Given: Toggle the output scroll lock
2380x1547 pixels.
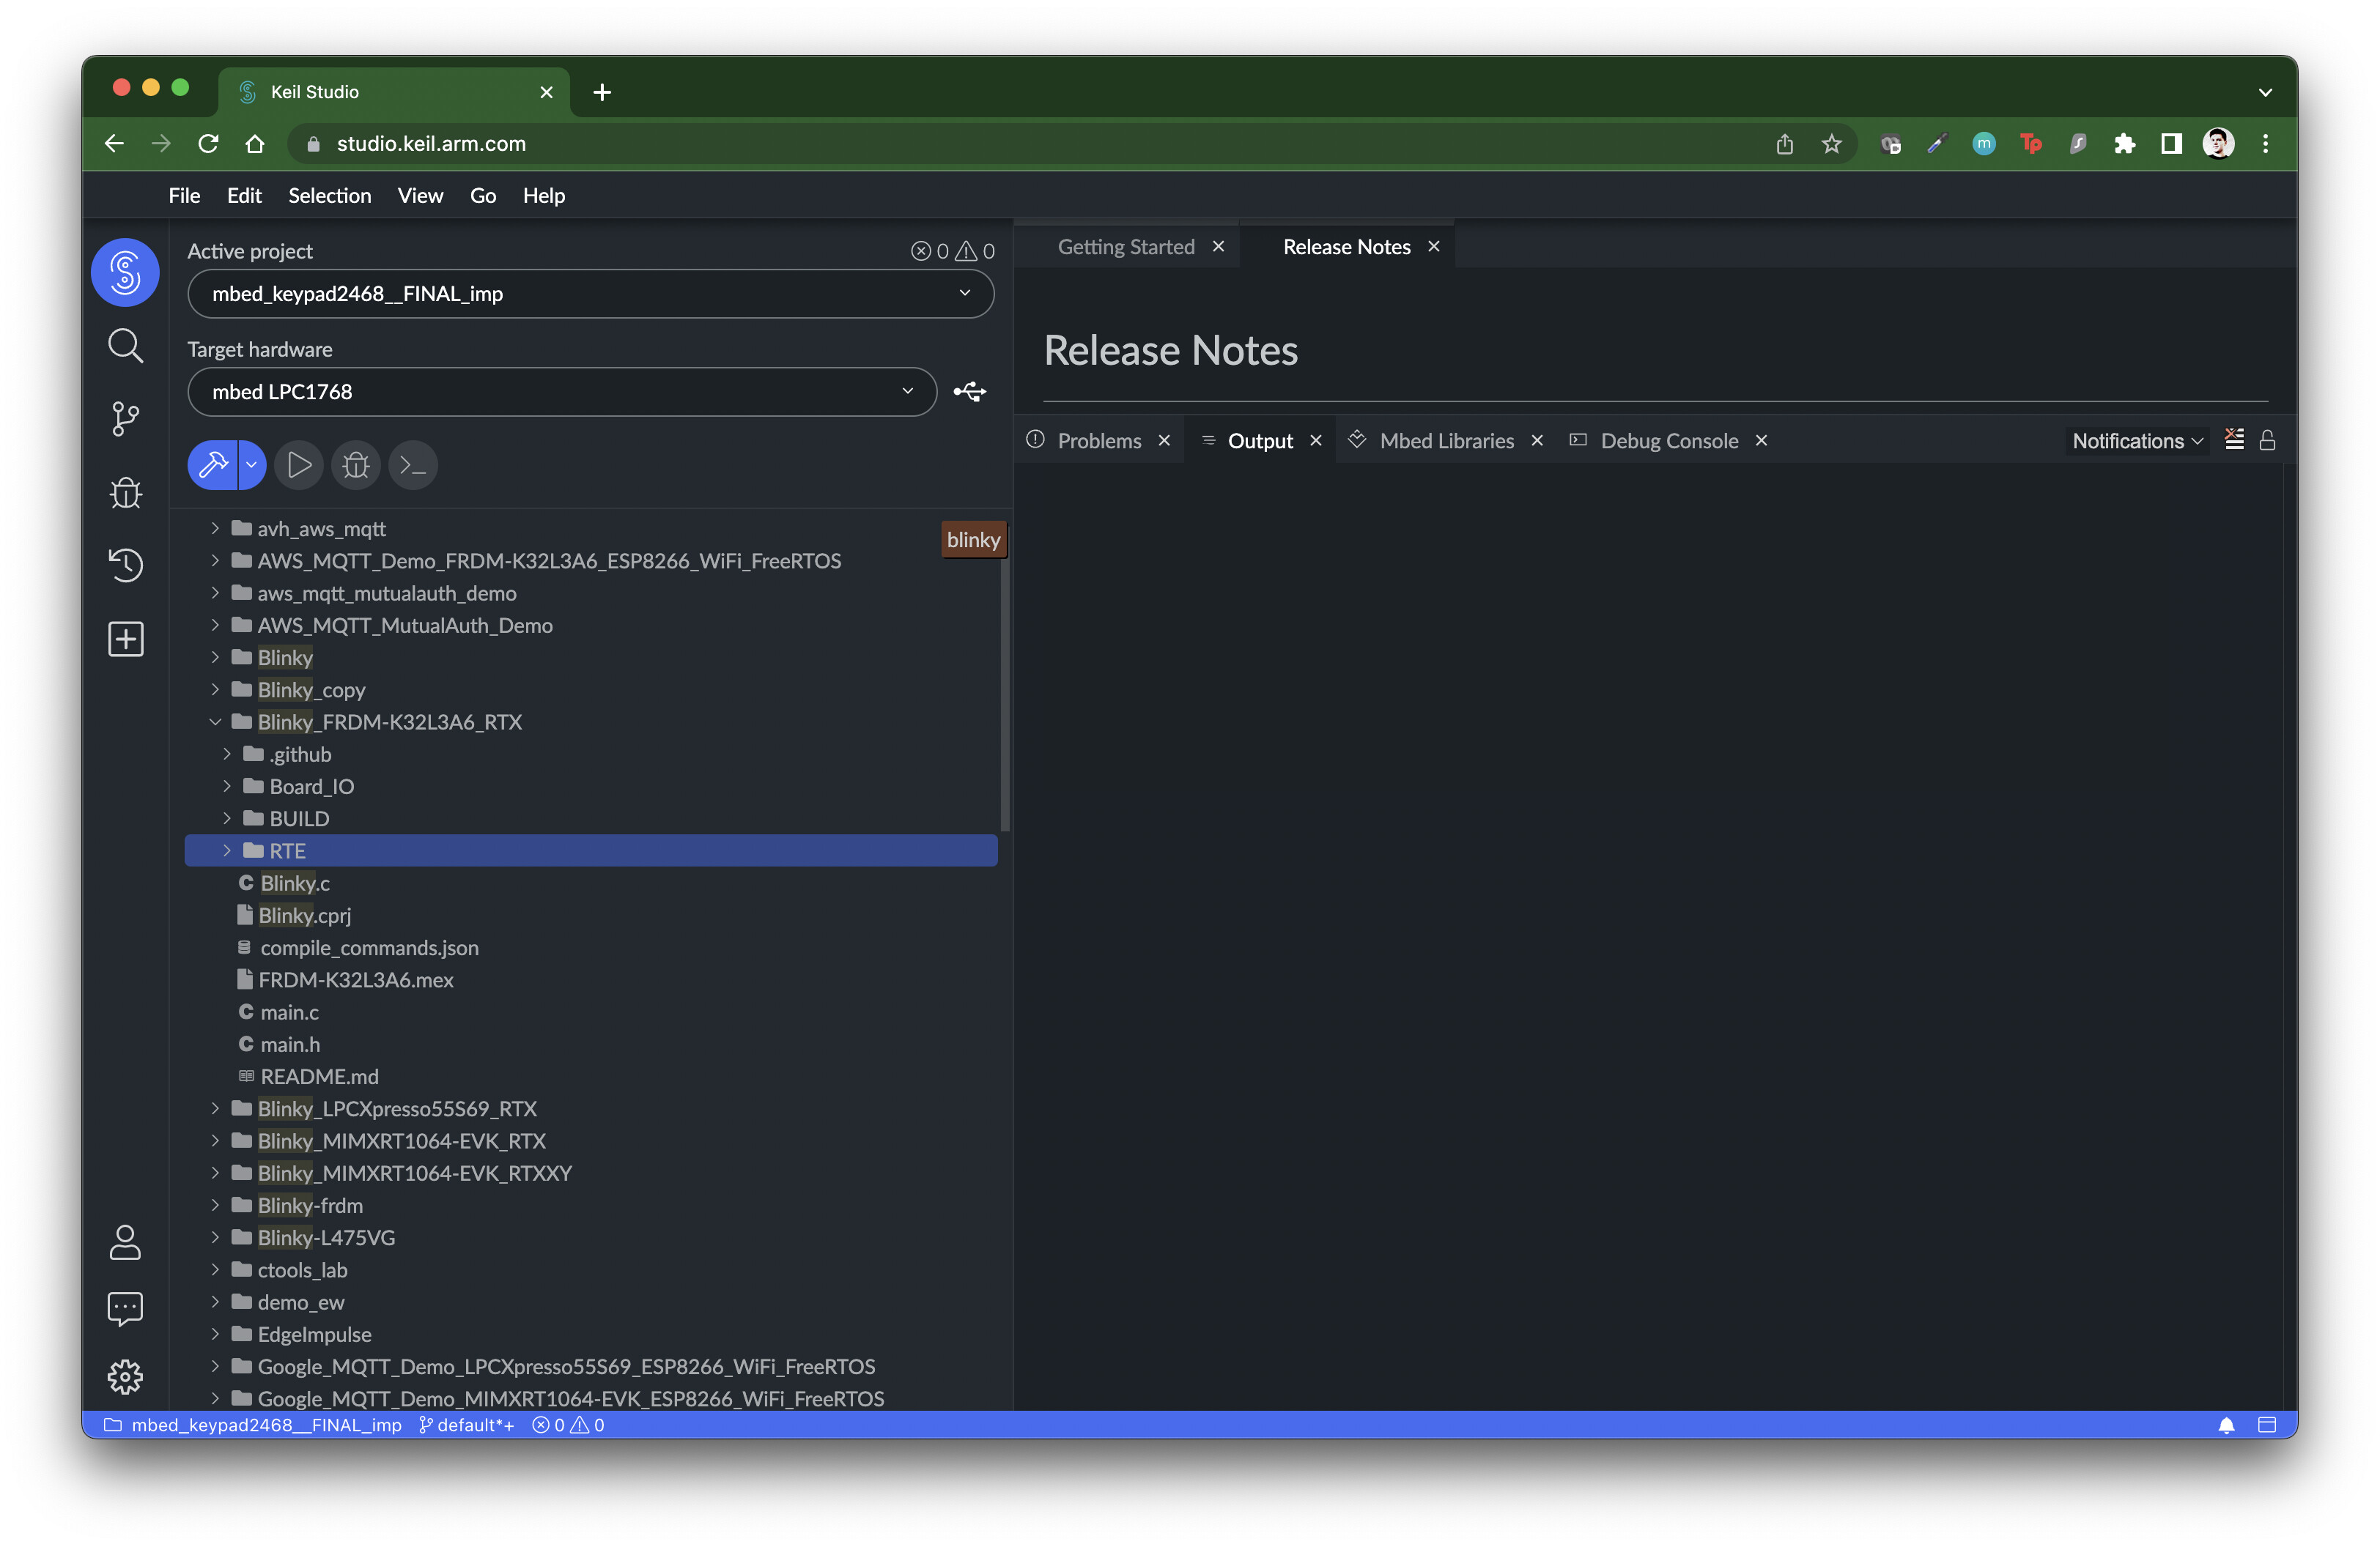Looking at the screenshot, I should tap(2267, 439).
